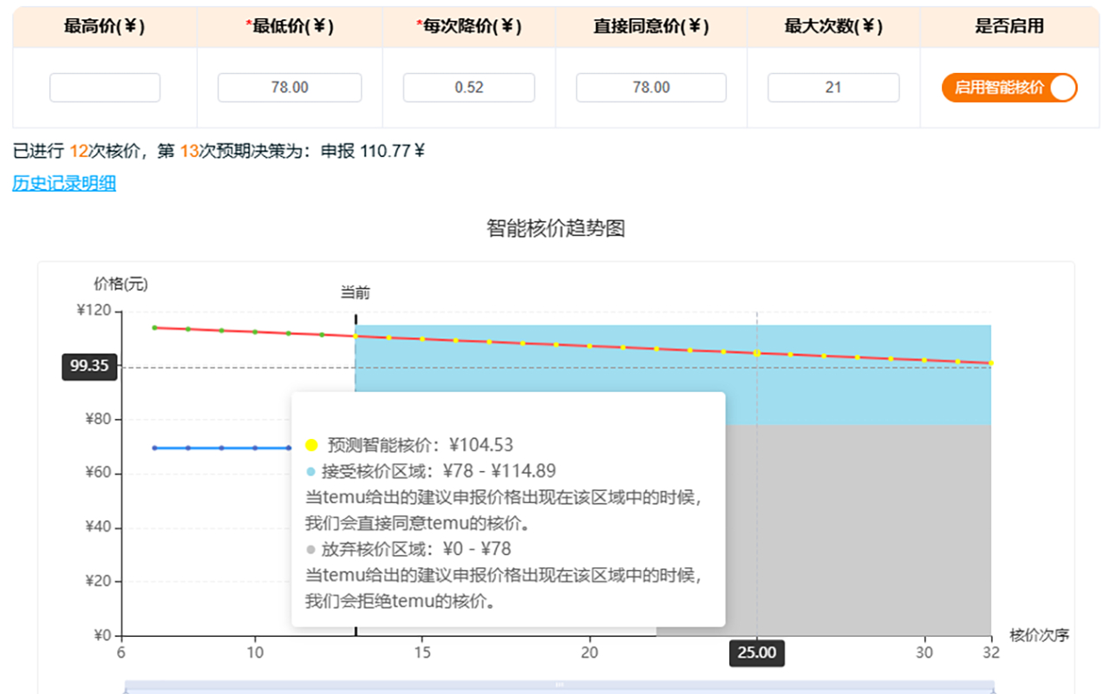
Task: Click the 是否启用 column header
Action: pyautogui.click(x=1009, y=27)
